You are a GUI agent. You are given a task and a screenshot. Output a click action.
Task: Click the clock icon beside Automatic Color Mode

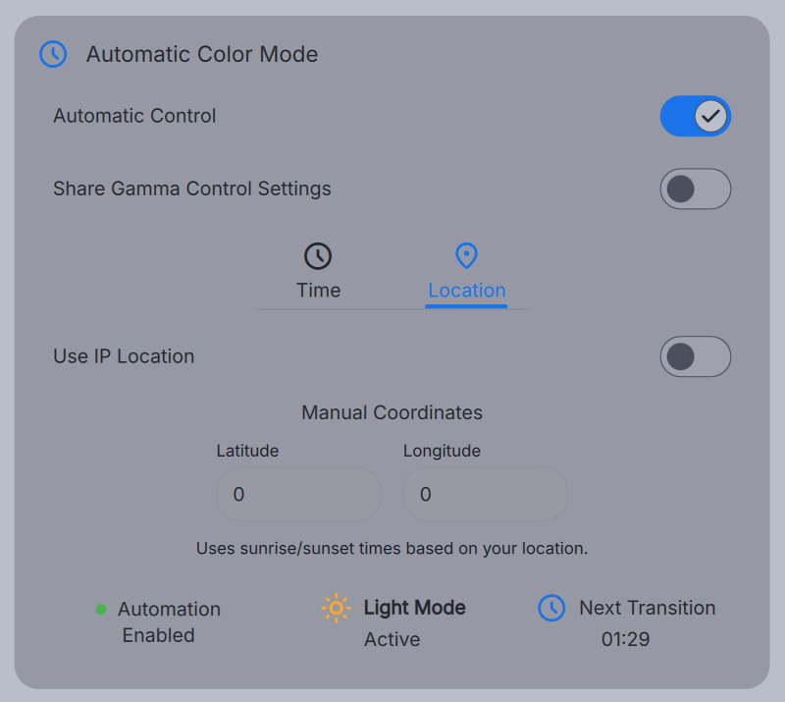pyautogui.click(x=53, y=54)
